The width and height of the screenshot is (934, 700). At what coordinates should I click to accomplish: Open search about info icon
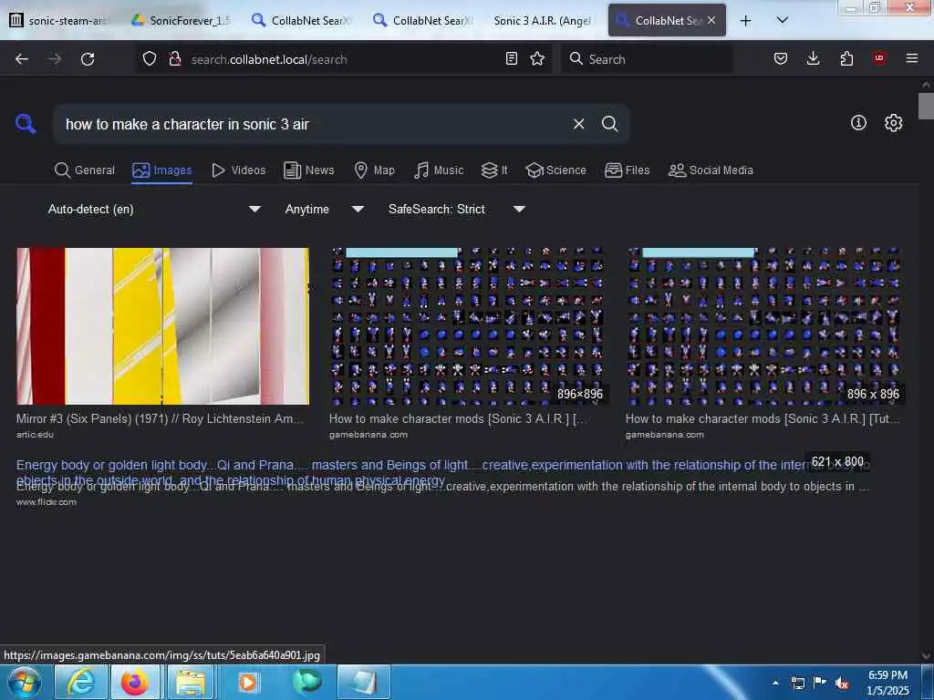coord(858,123)
